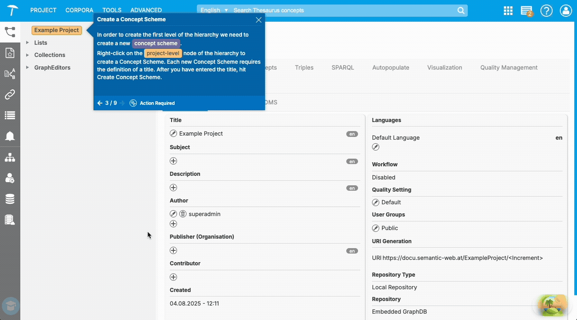The width and height of the screenshot is (577, 320).
Task: Open the lists icon in the left sidebar
Action: point(10,115)
